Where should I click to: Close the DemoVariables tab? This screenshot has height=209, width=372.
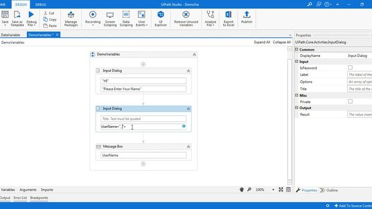click(57, 35)
